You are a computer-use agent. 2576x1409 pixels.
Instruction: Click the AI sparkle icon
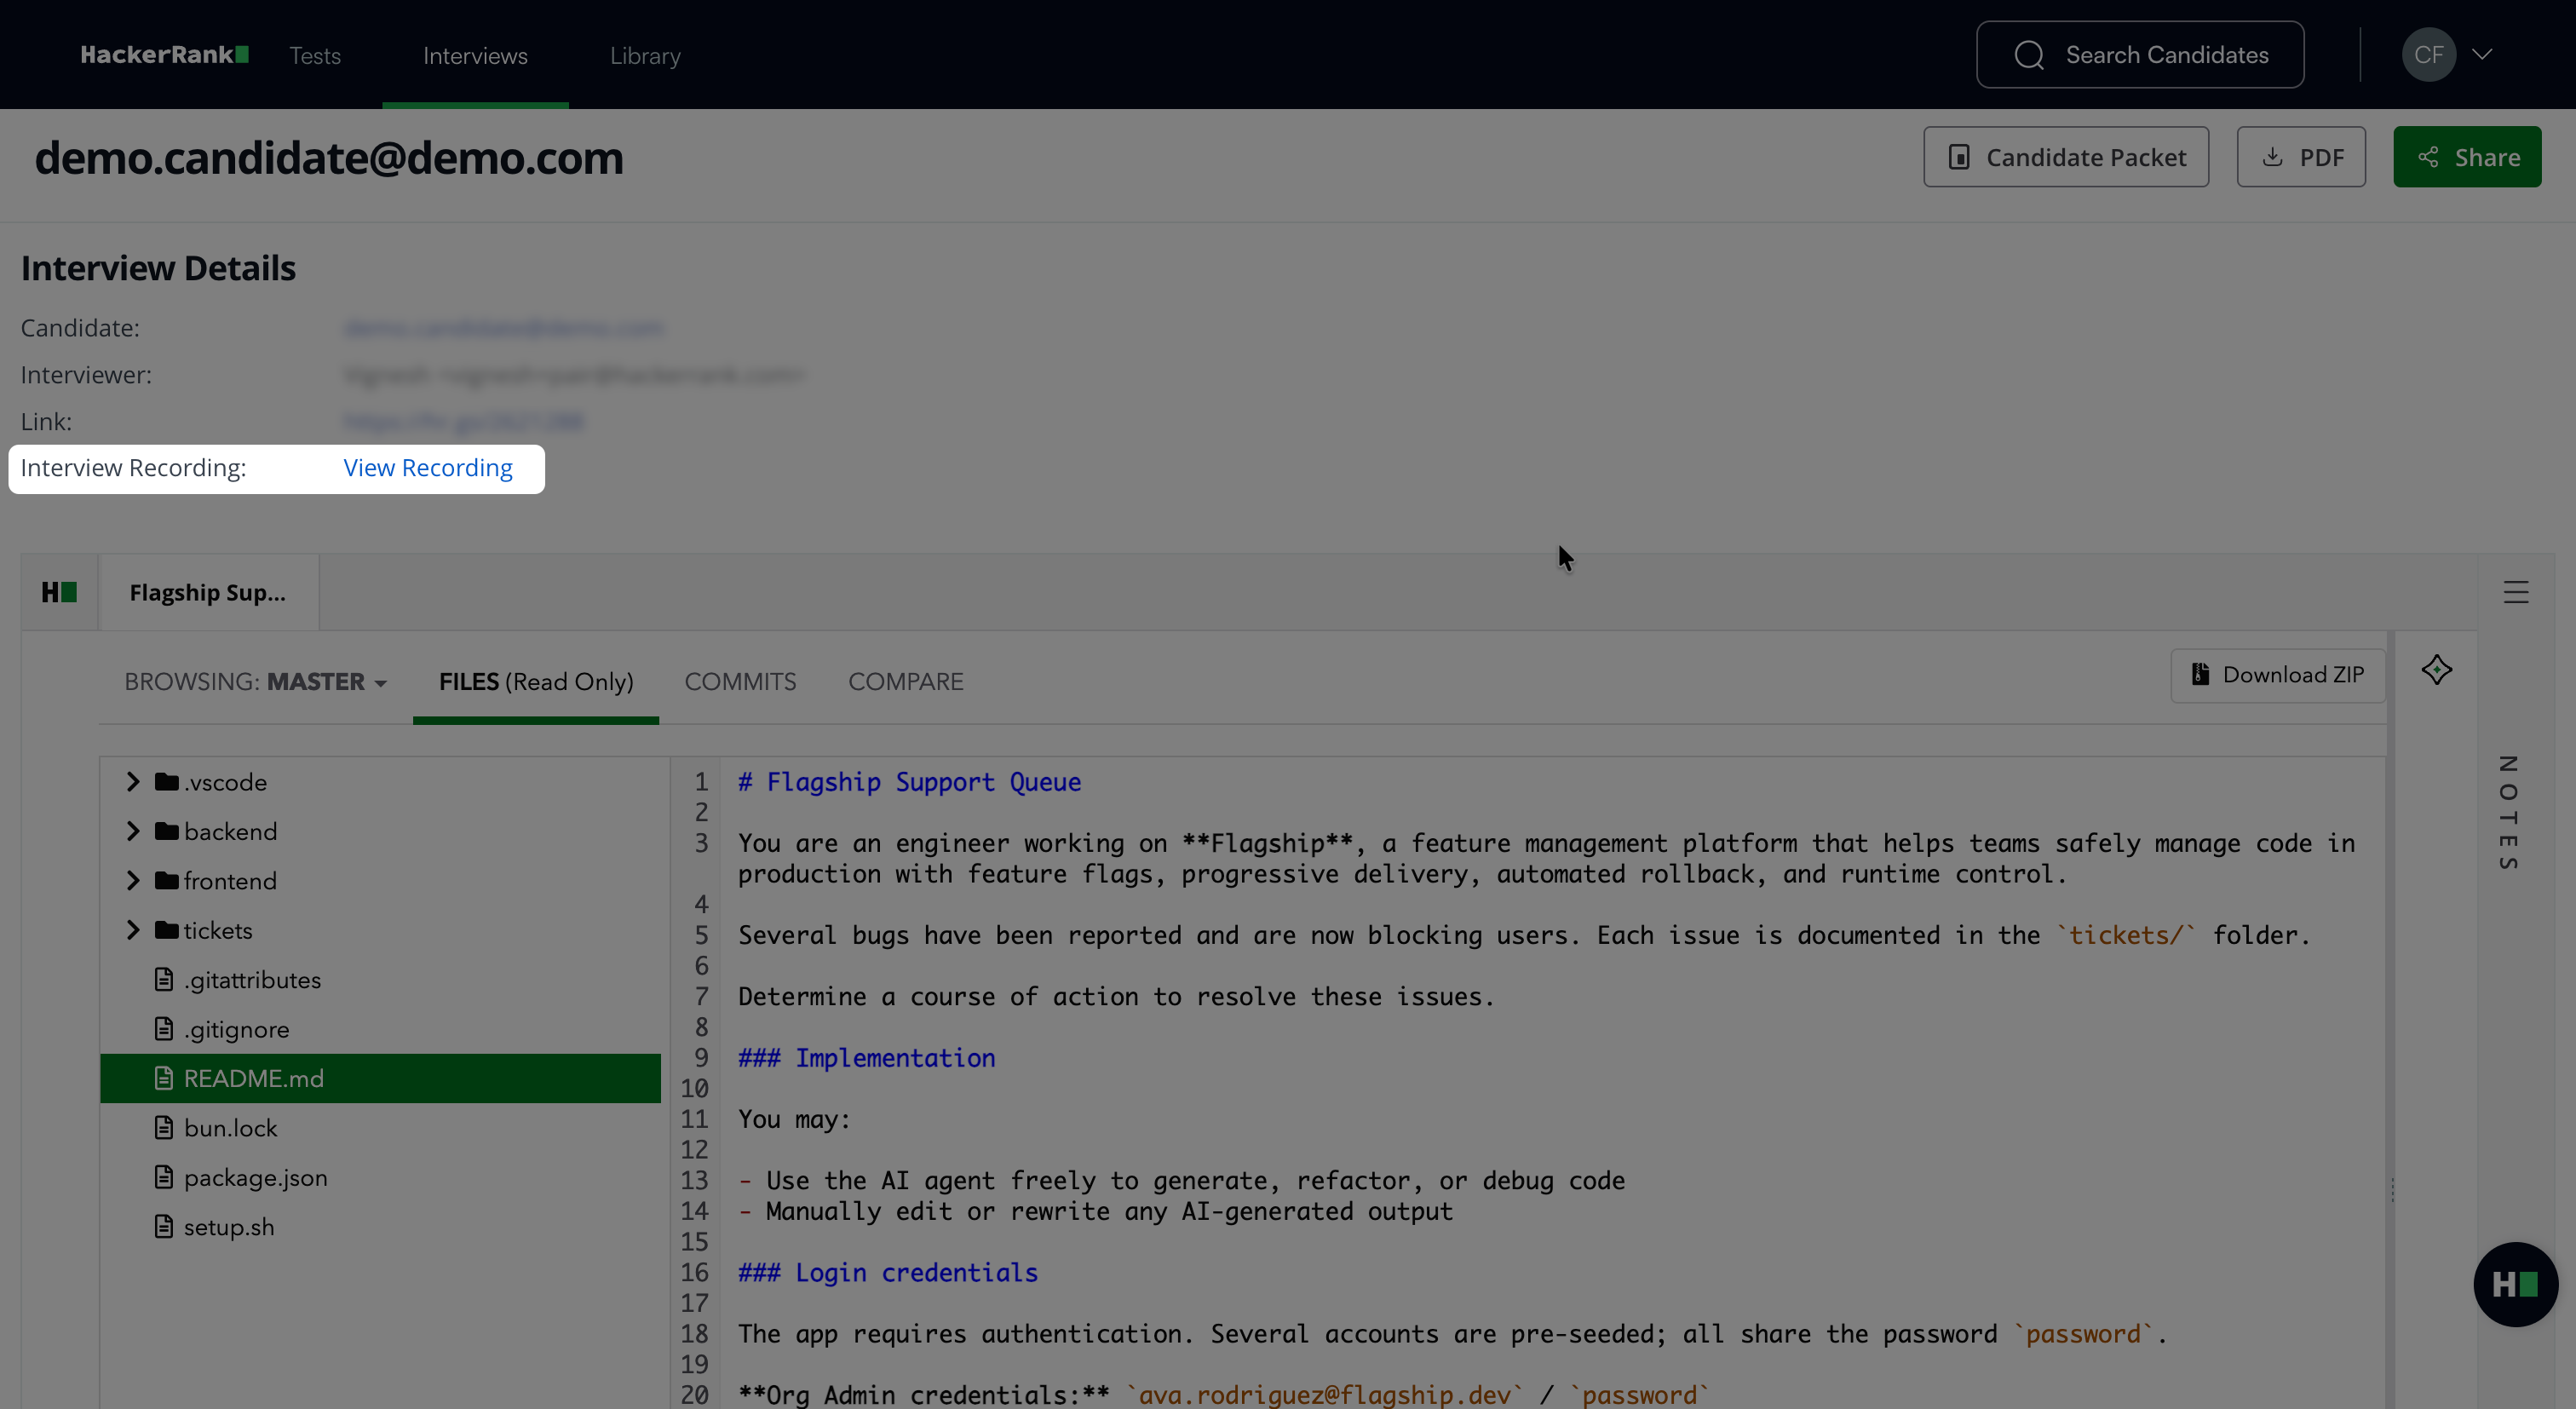click(x=2437, y=670)
